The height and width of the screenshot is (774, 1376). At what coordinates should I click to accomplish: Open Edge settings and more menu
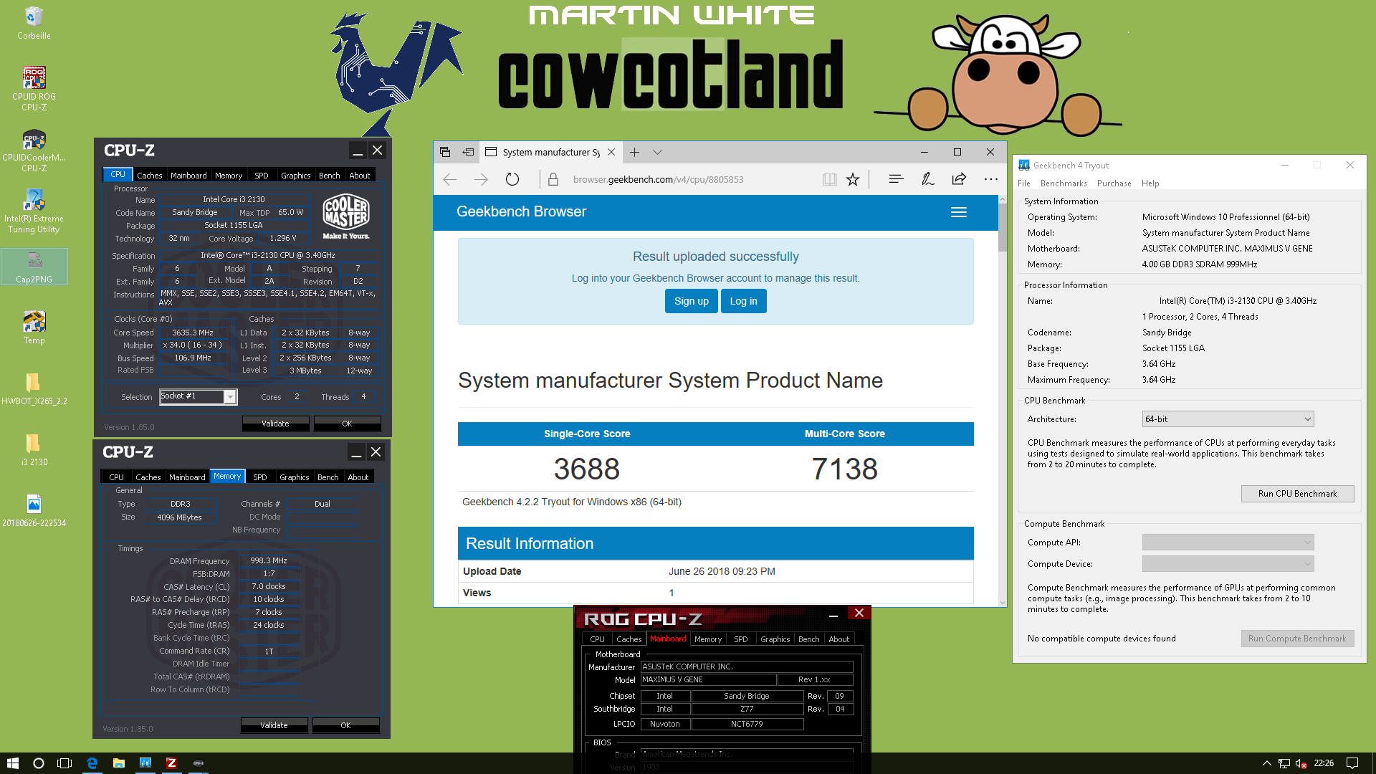pyautogui.click(x=990, y=180)
